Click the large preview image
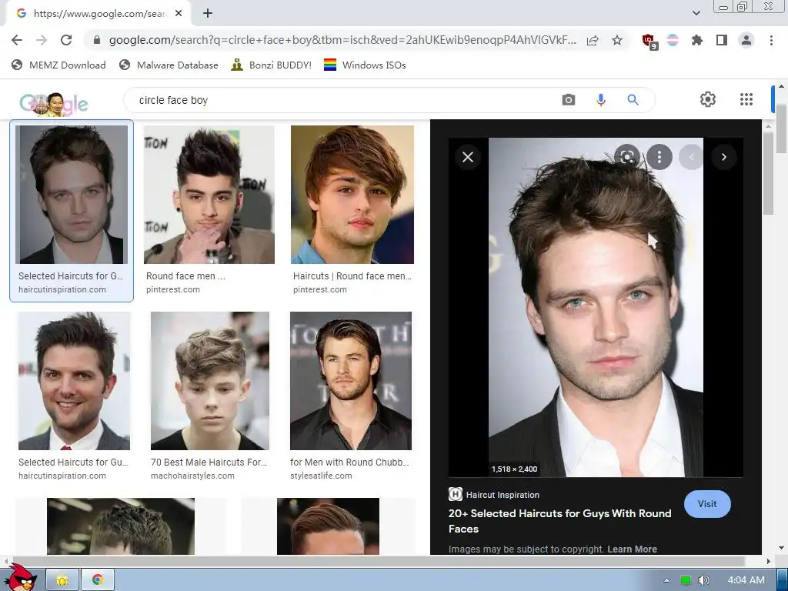This screenshot has height=591, width=788. 596,307
